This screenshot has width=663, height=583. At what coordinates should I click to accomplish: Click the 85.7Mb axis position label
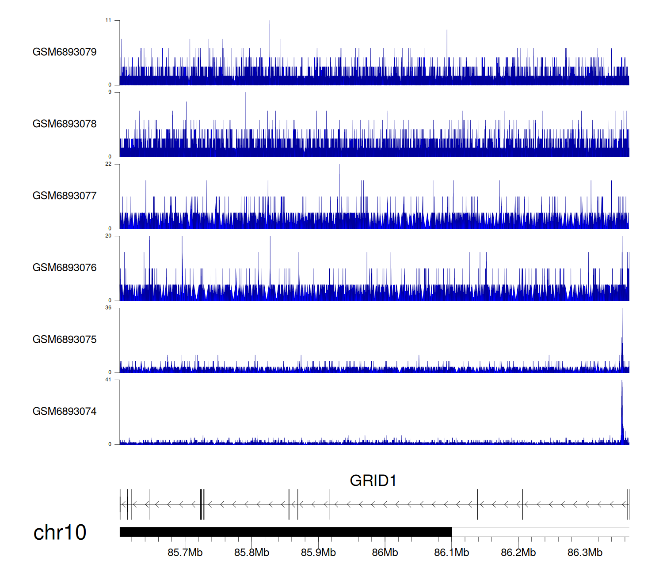[x=185, y=553]
